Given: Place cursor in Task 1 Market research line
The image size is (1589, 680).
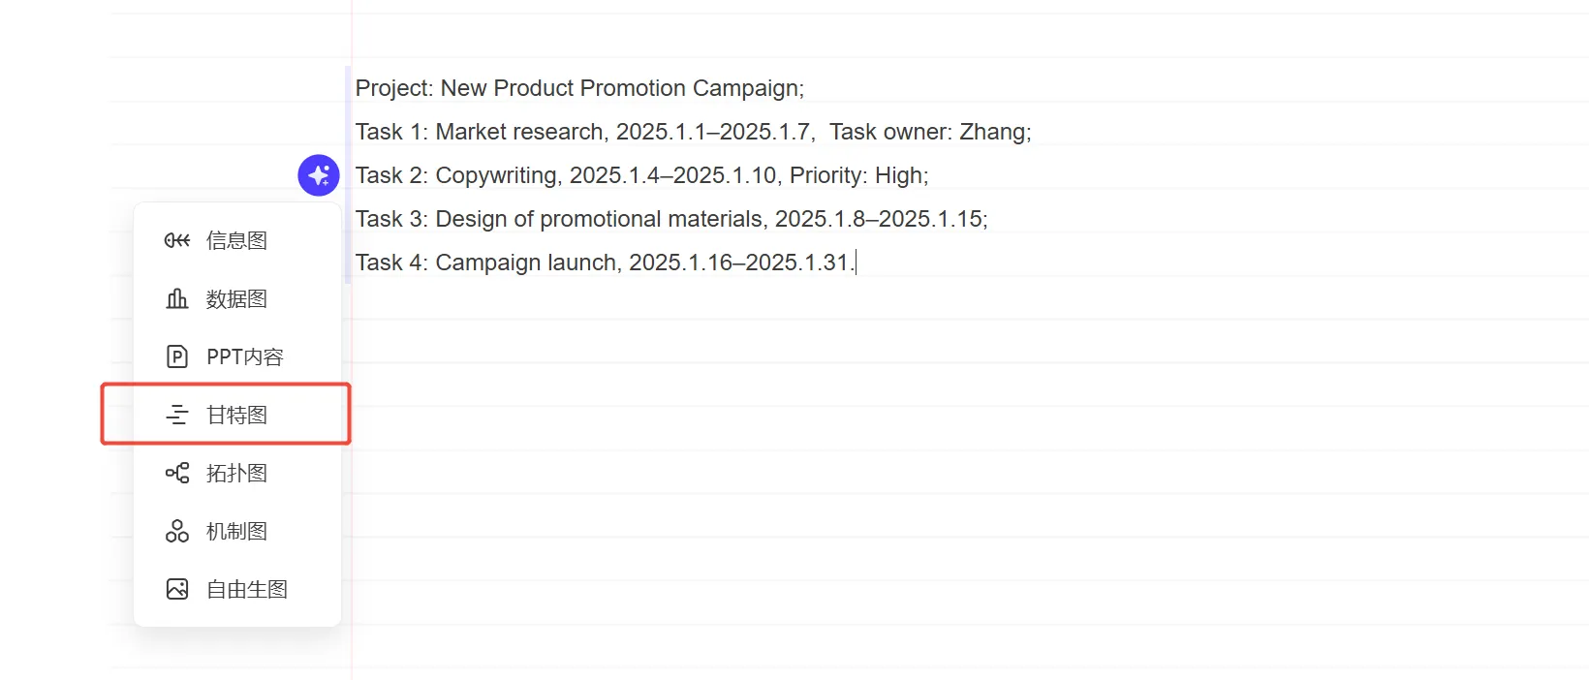Looking at the screenshot, I should (693, 132).
